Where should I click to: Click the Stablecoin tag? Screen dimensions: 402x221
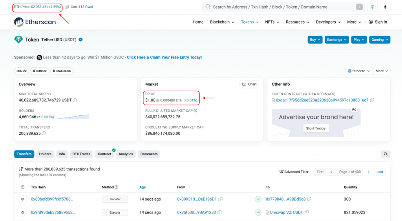(x=62, y=71)
